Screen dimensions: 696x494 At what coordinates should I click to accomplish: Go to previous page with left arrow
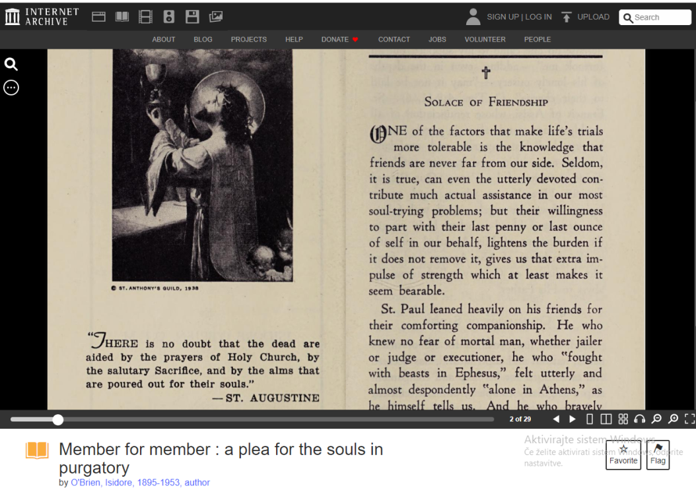pyautogui.click(x=556, y=419)
